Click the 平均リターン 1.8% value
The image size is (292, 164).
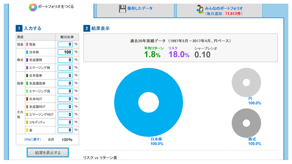click(152, 54)
